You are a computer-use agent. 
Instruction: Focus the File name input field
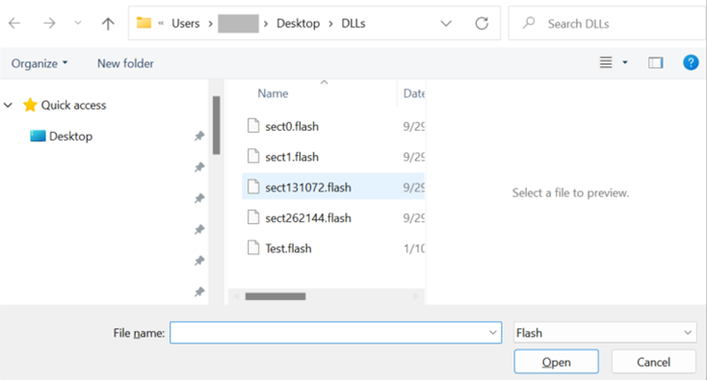tap(335, 333)
